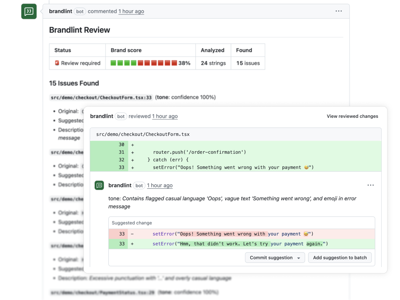Click '1 hour ago' in the review popup

pos(165,116)
